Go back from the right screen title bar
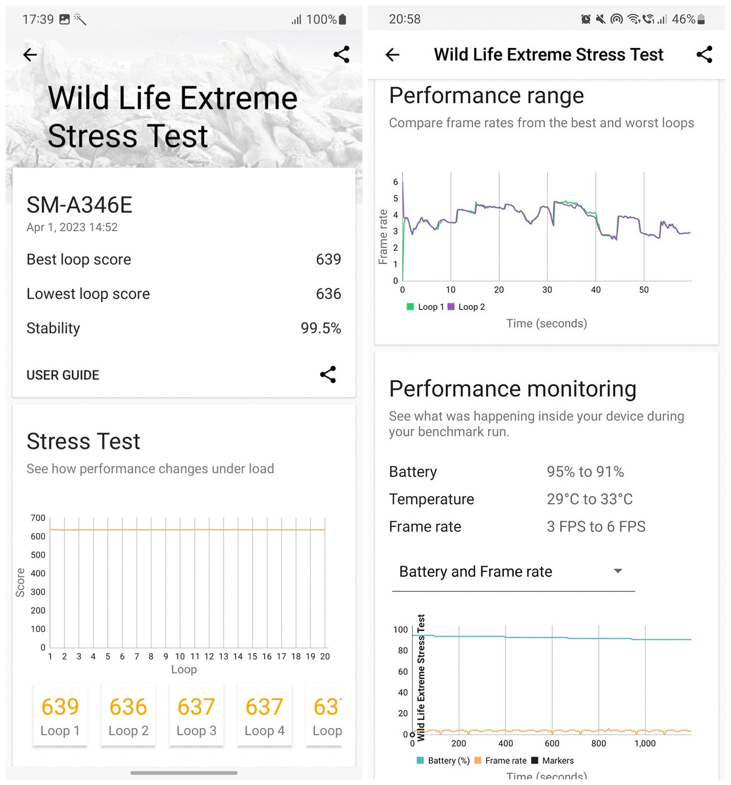 click(393, 55)
